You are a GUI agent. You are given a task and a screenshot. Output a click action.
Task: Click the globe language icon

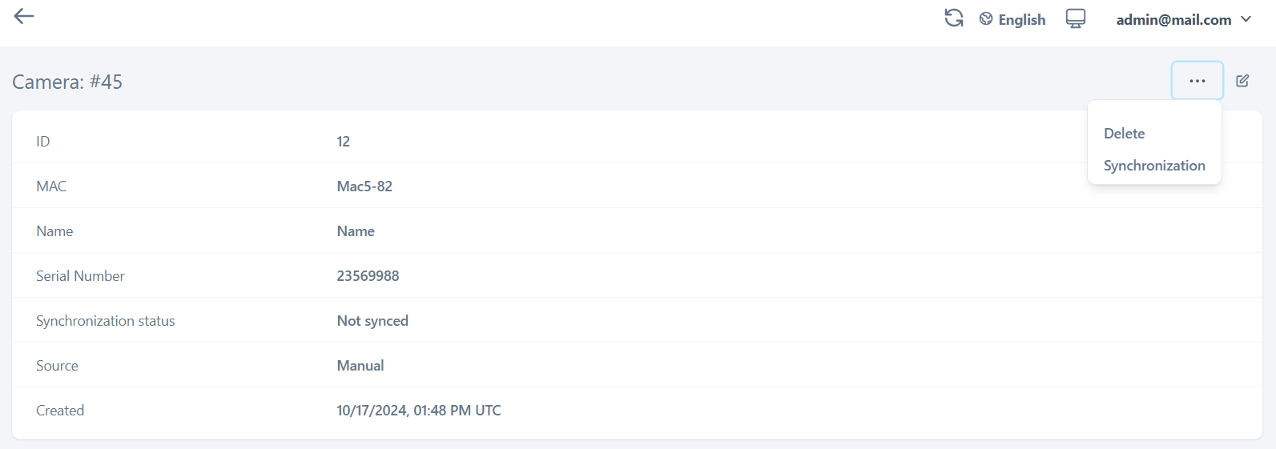coord(986,19)
